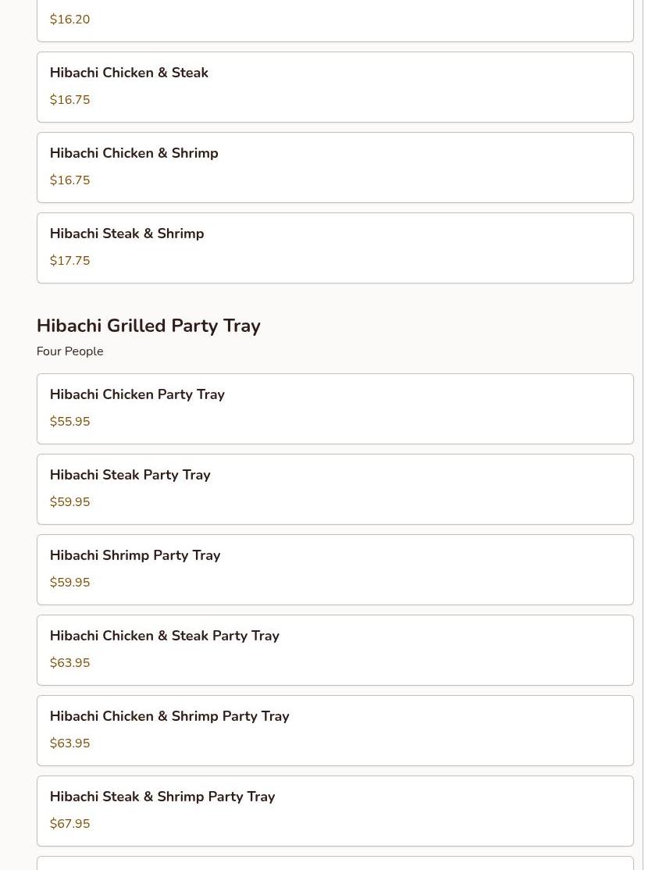This screenshot has height=870, width=659.
Task: Pick the Hibachi Shrimp Party Tray item
Action: click(x=335, y=569)
